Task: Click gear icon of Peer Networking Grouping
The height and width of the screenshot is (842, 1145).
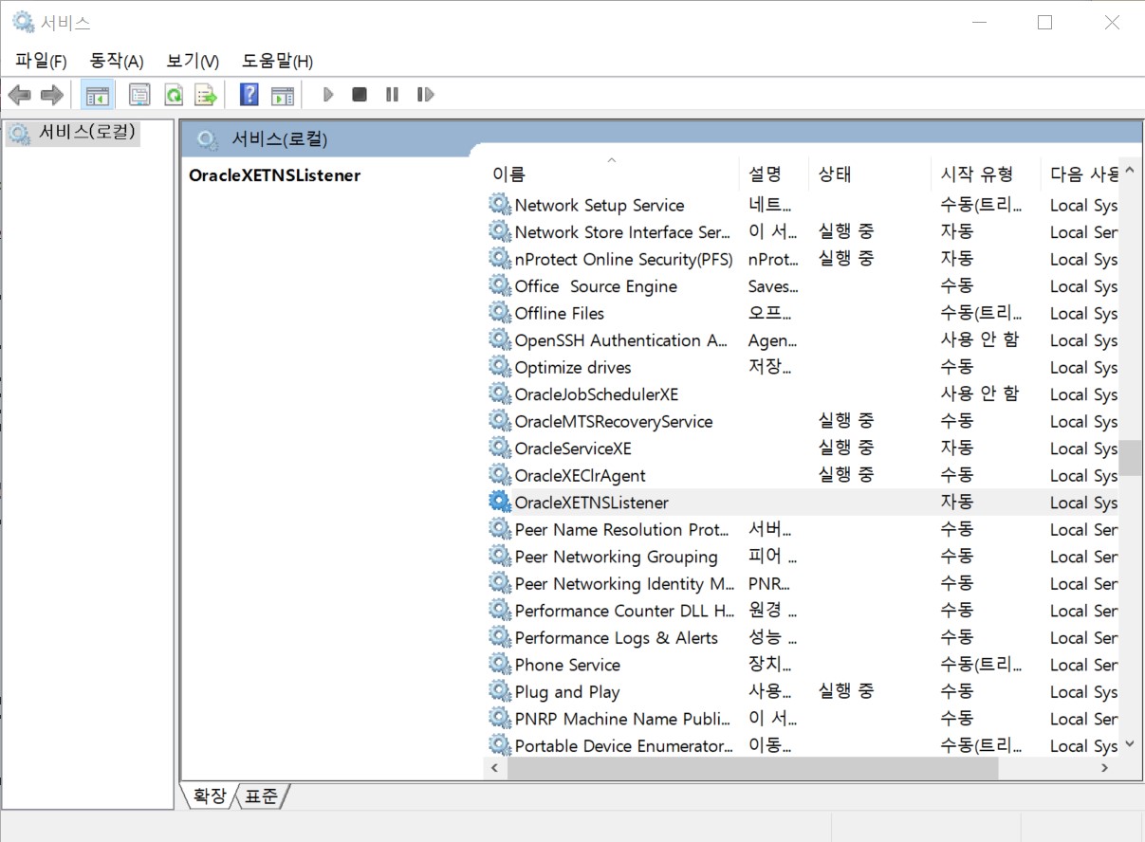Action: tap(500, 556)
